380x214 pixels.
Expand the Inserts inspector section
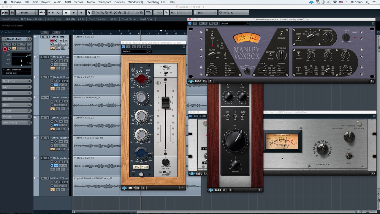[x=16, y=87]
